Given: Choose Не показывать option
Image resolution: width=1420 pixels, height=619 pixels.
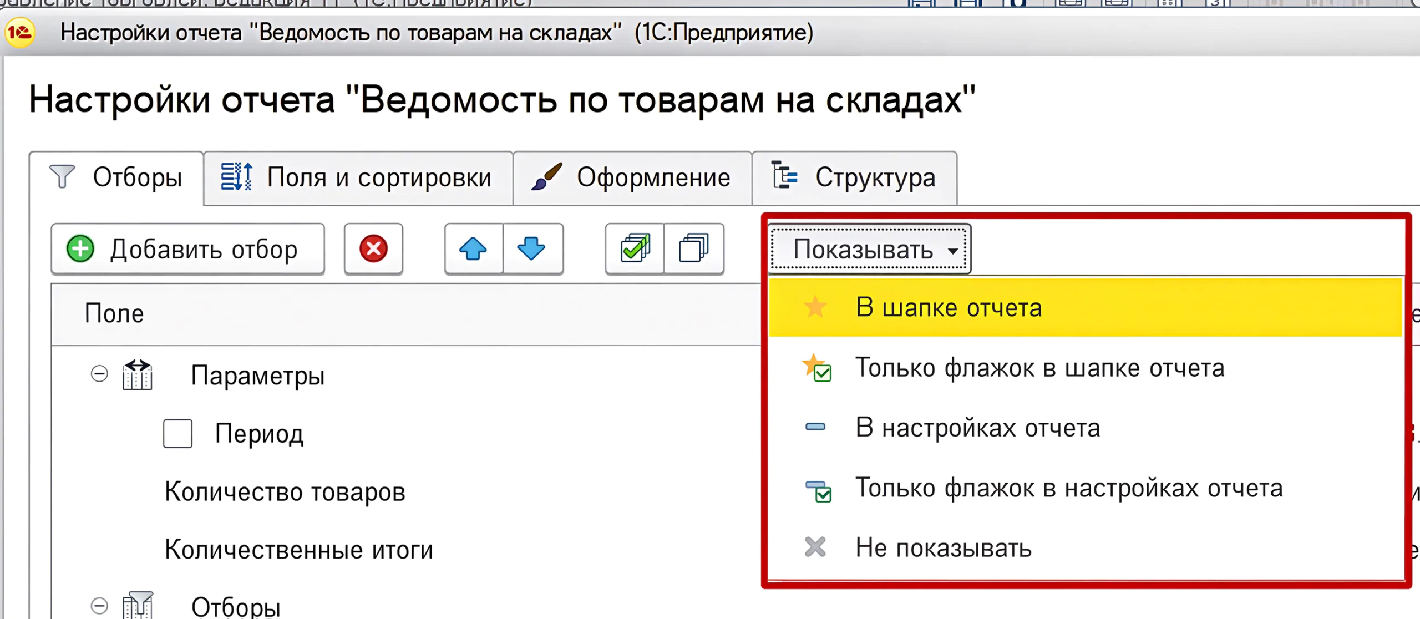Looking at the screenshot, I should [x=1086, y=548].
